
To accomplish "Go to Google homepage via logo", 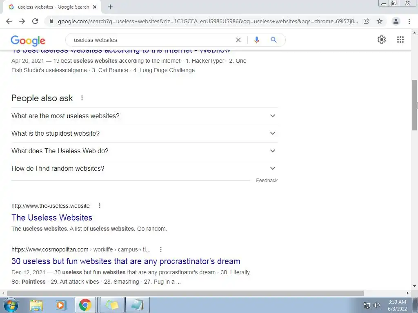I will click(x=28, y=40).
